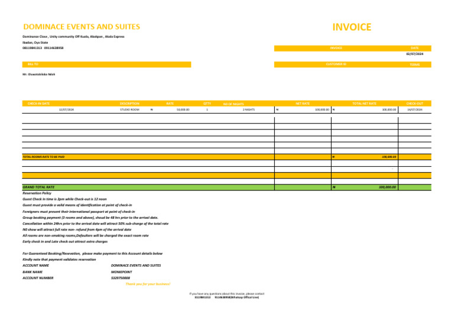454x321 pixels.
Task: Select the grand total amount 100,000.00
Action: 387,187
